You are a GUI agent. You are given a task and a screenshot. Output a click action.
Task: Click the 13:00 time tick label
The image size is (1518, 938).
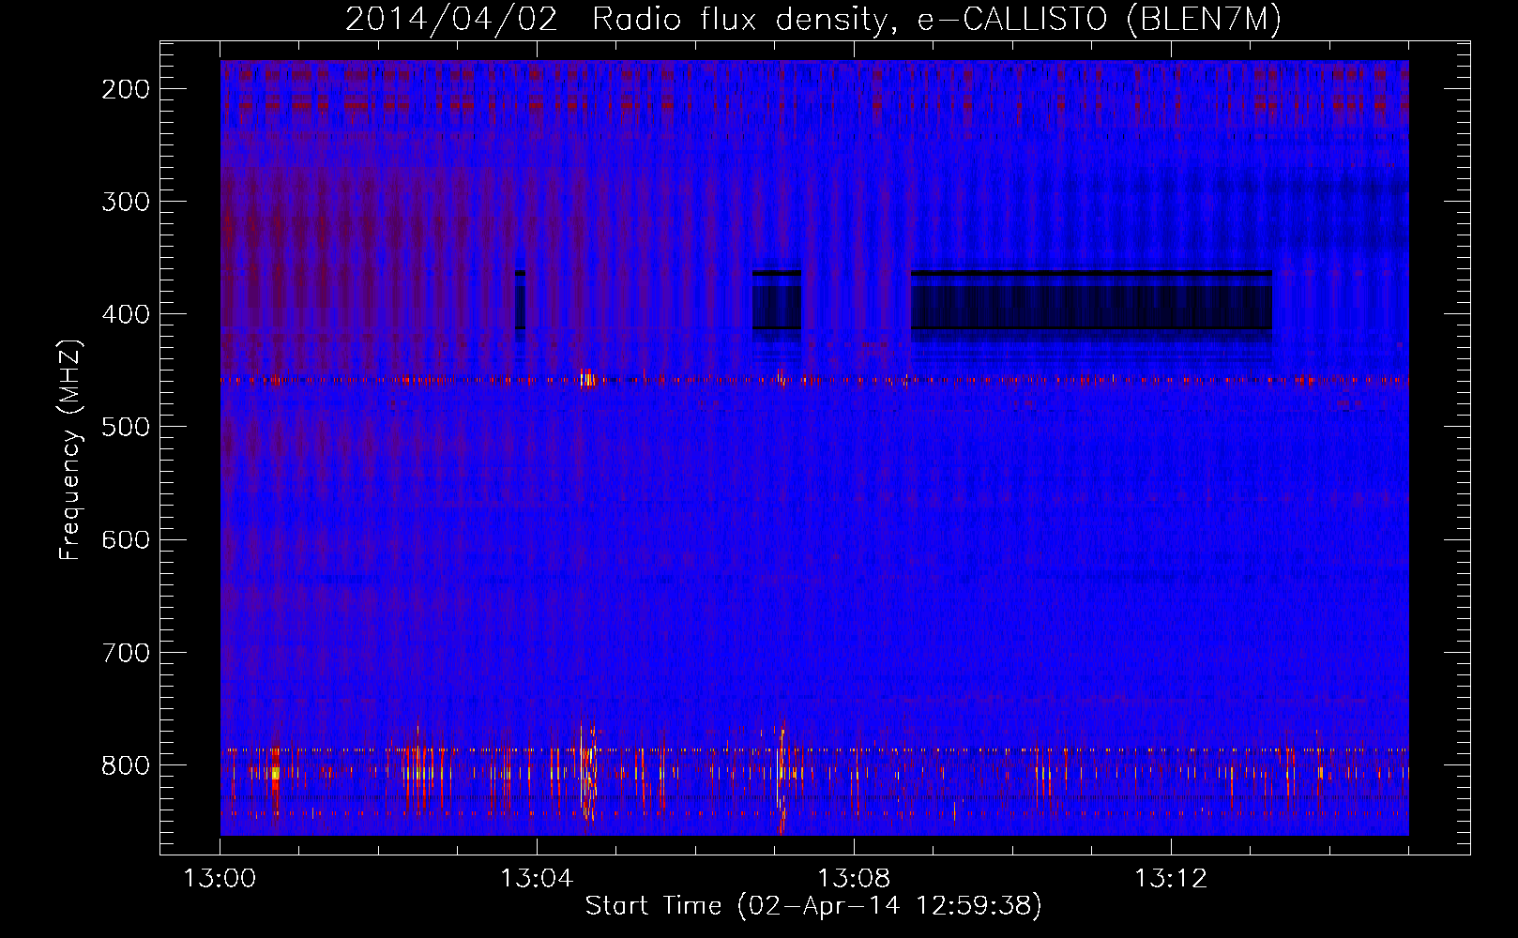(220, 879)
